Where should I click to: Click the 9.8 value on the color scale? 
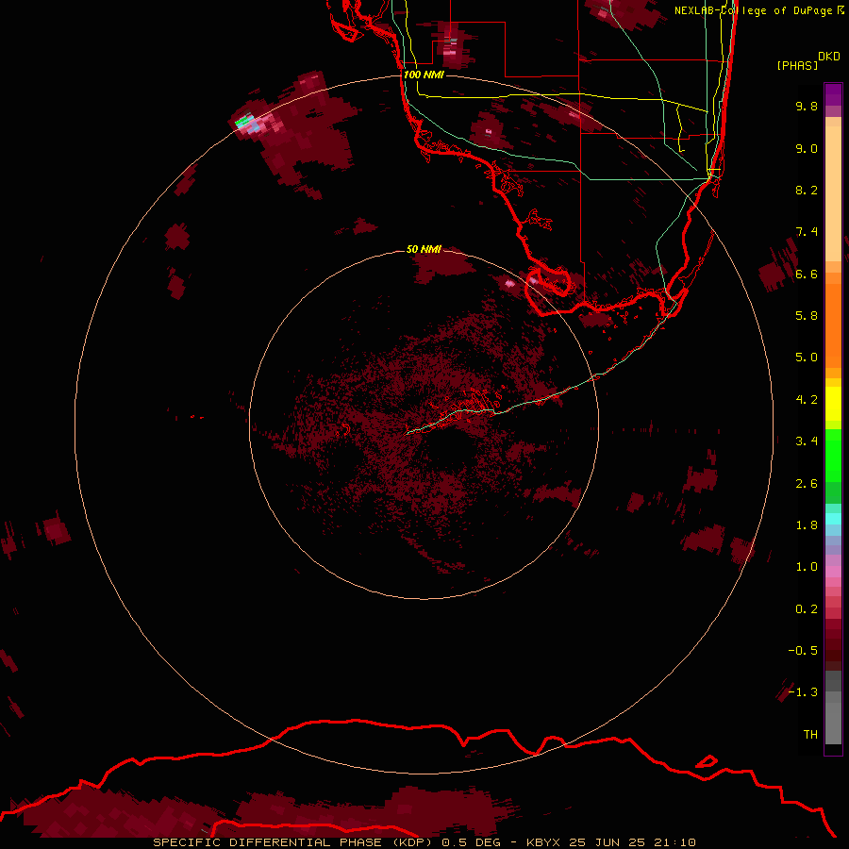(807, 106)
